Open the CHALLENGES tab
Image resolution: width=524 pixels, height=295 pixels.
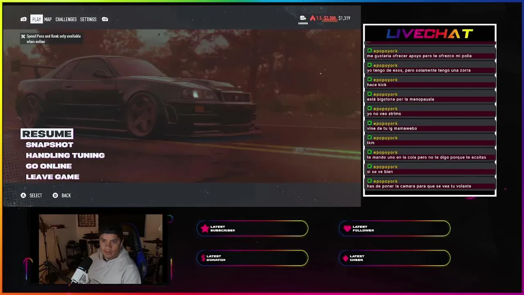tap(66, 19)
